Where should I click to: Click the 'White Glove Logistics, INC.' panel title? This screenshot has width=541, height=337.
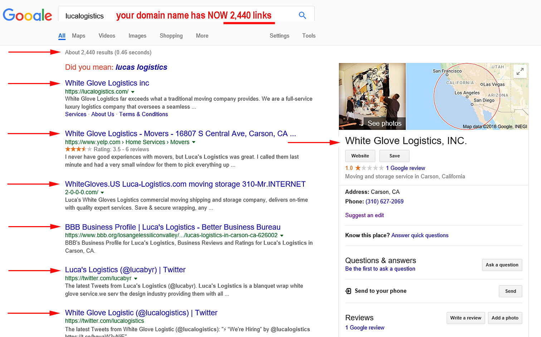click(406, 141)
